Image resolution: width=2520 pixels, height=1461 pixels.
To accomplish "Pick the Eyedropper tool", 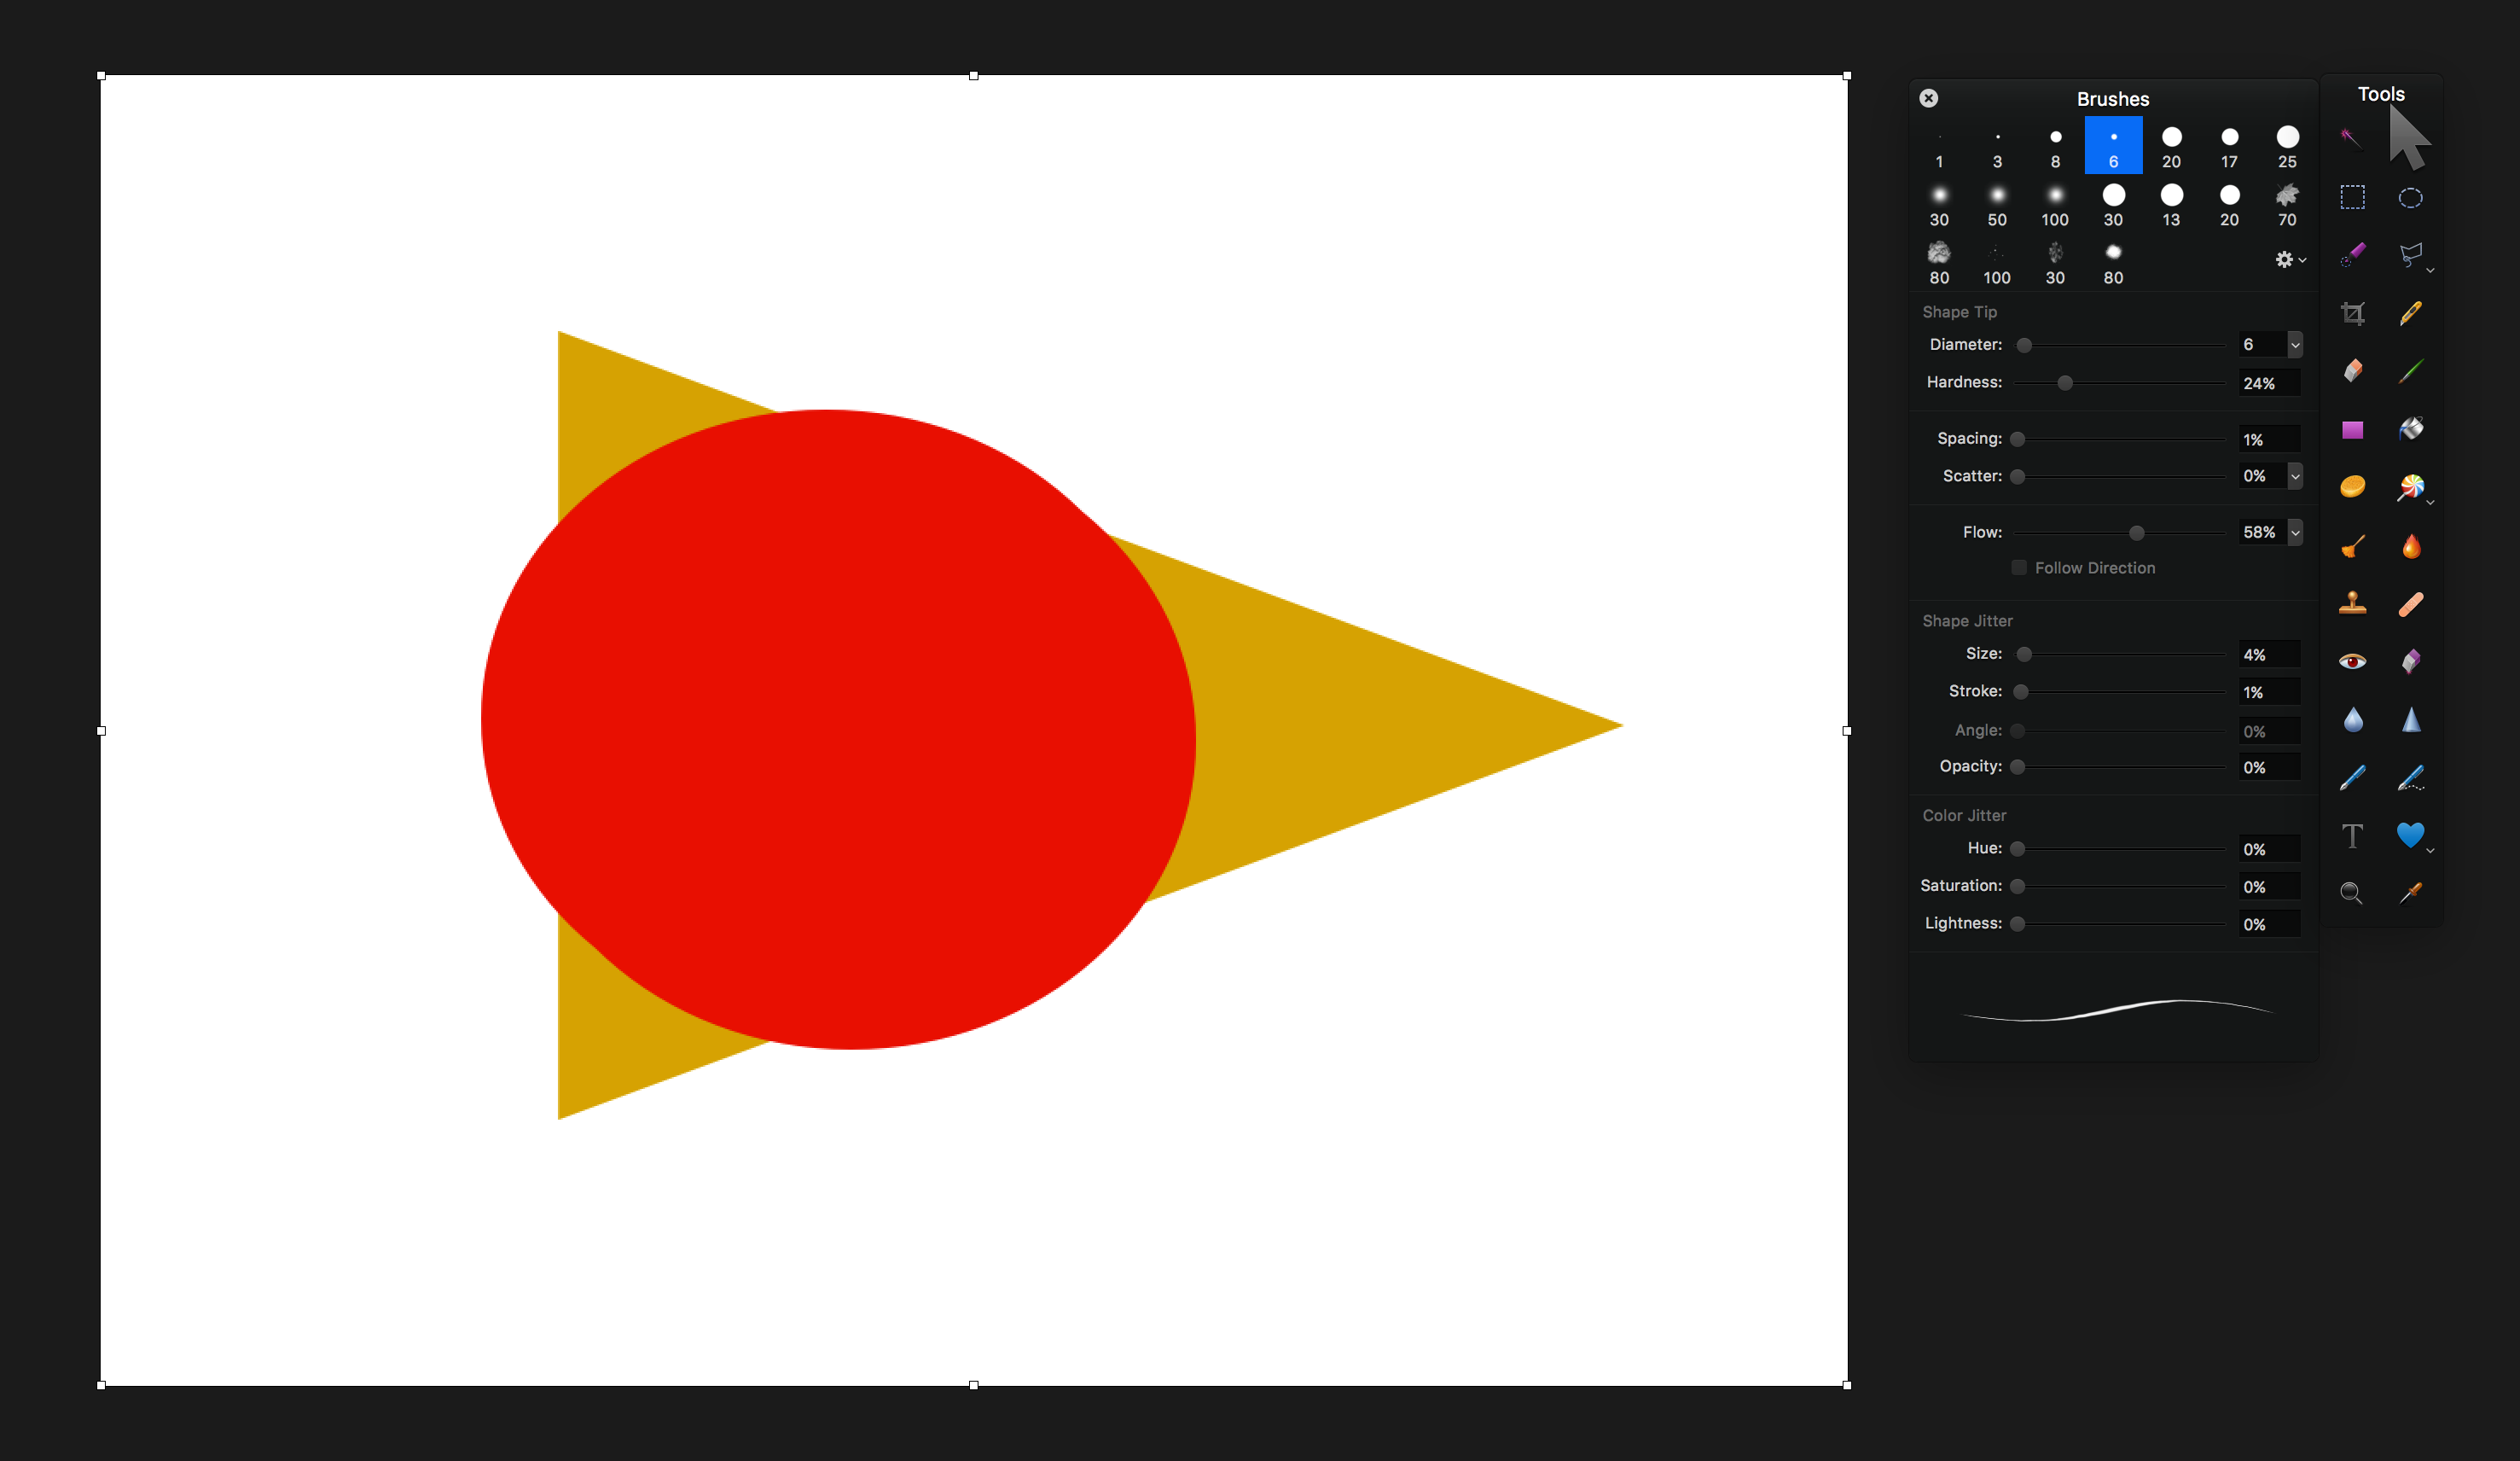I will pyautogui.click(x=2410, y=893).
